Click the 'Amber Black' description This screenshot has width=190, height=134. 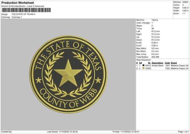click(x=157, y=65)
